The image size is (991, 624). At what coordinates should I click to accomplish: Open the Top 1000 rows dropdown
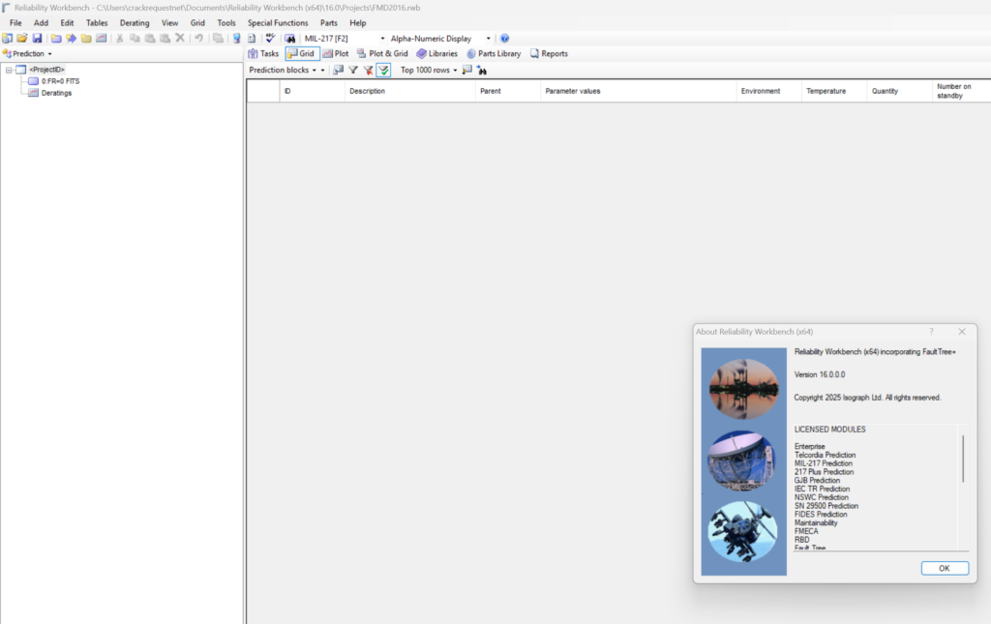455,70
